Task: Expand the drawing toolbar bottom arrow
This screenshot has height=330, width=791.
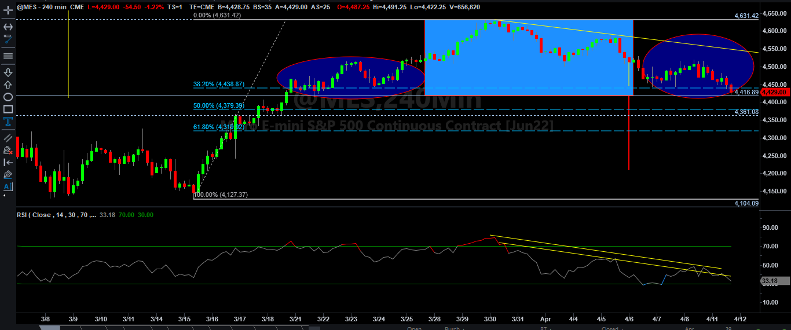Action: click(5, 197)
